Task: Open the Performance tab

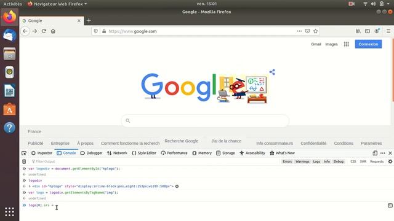Action: point(174,153)
